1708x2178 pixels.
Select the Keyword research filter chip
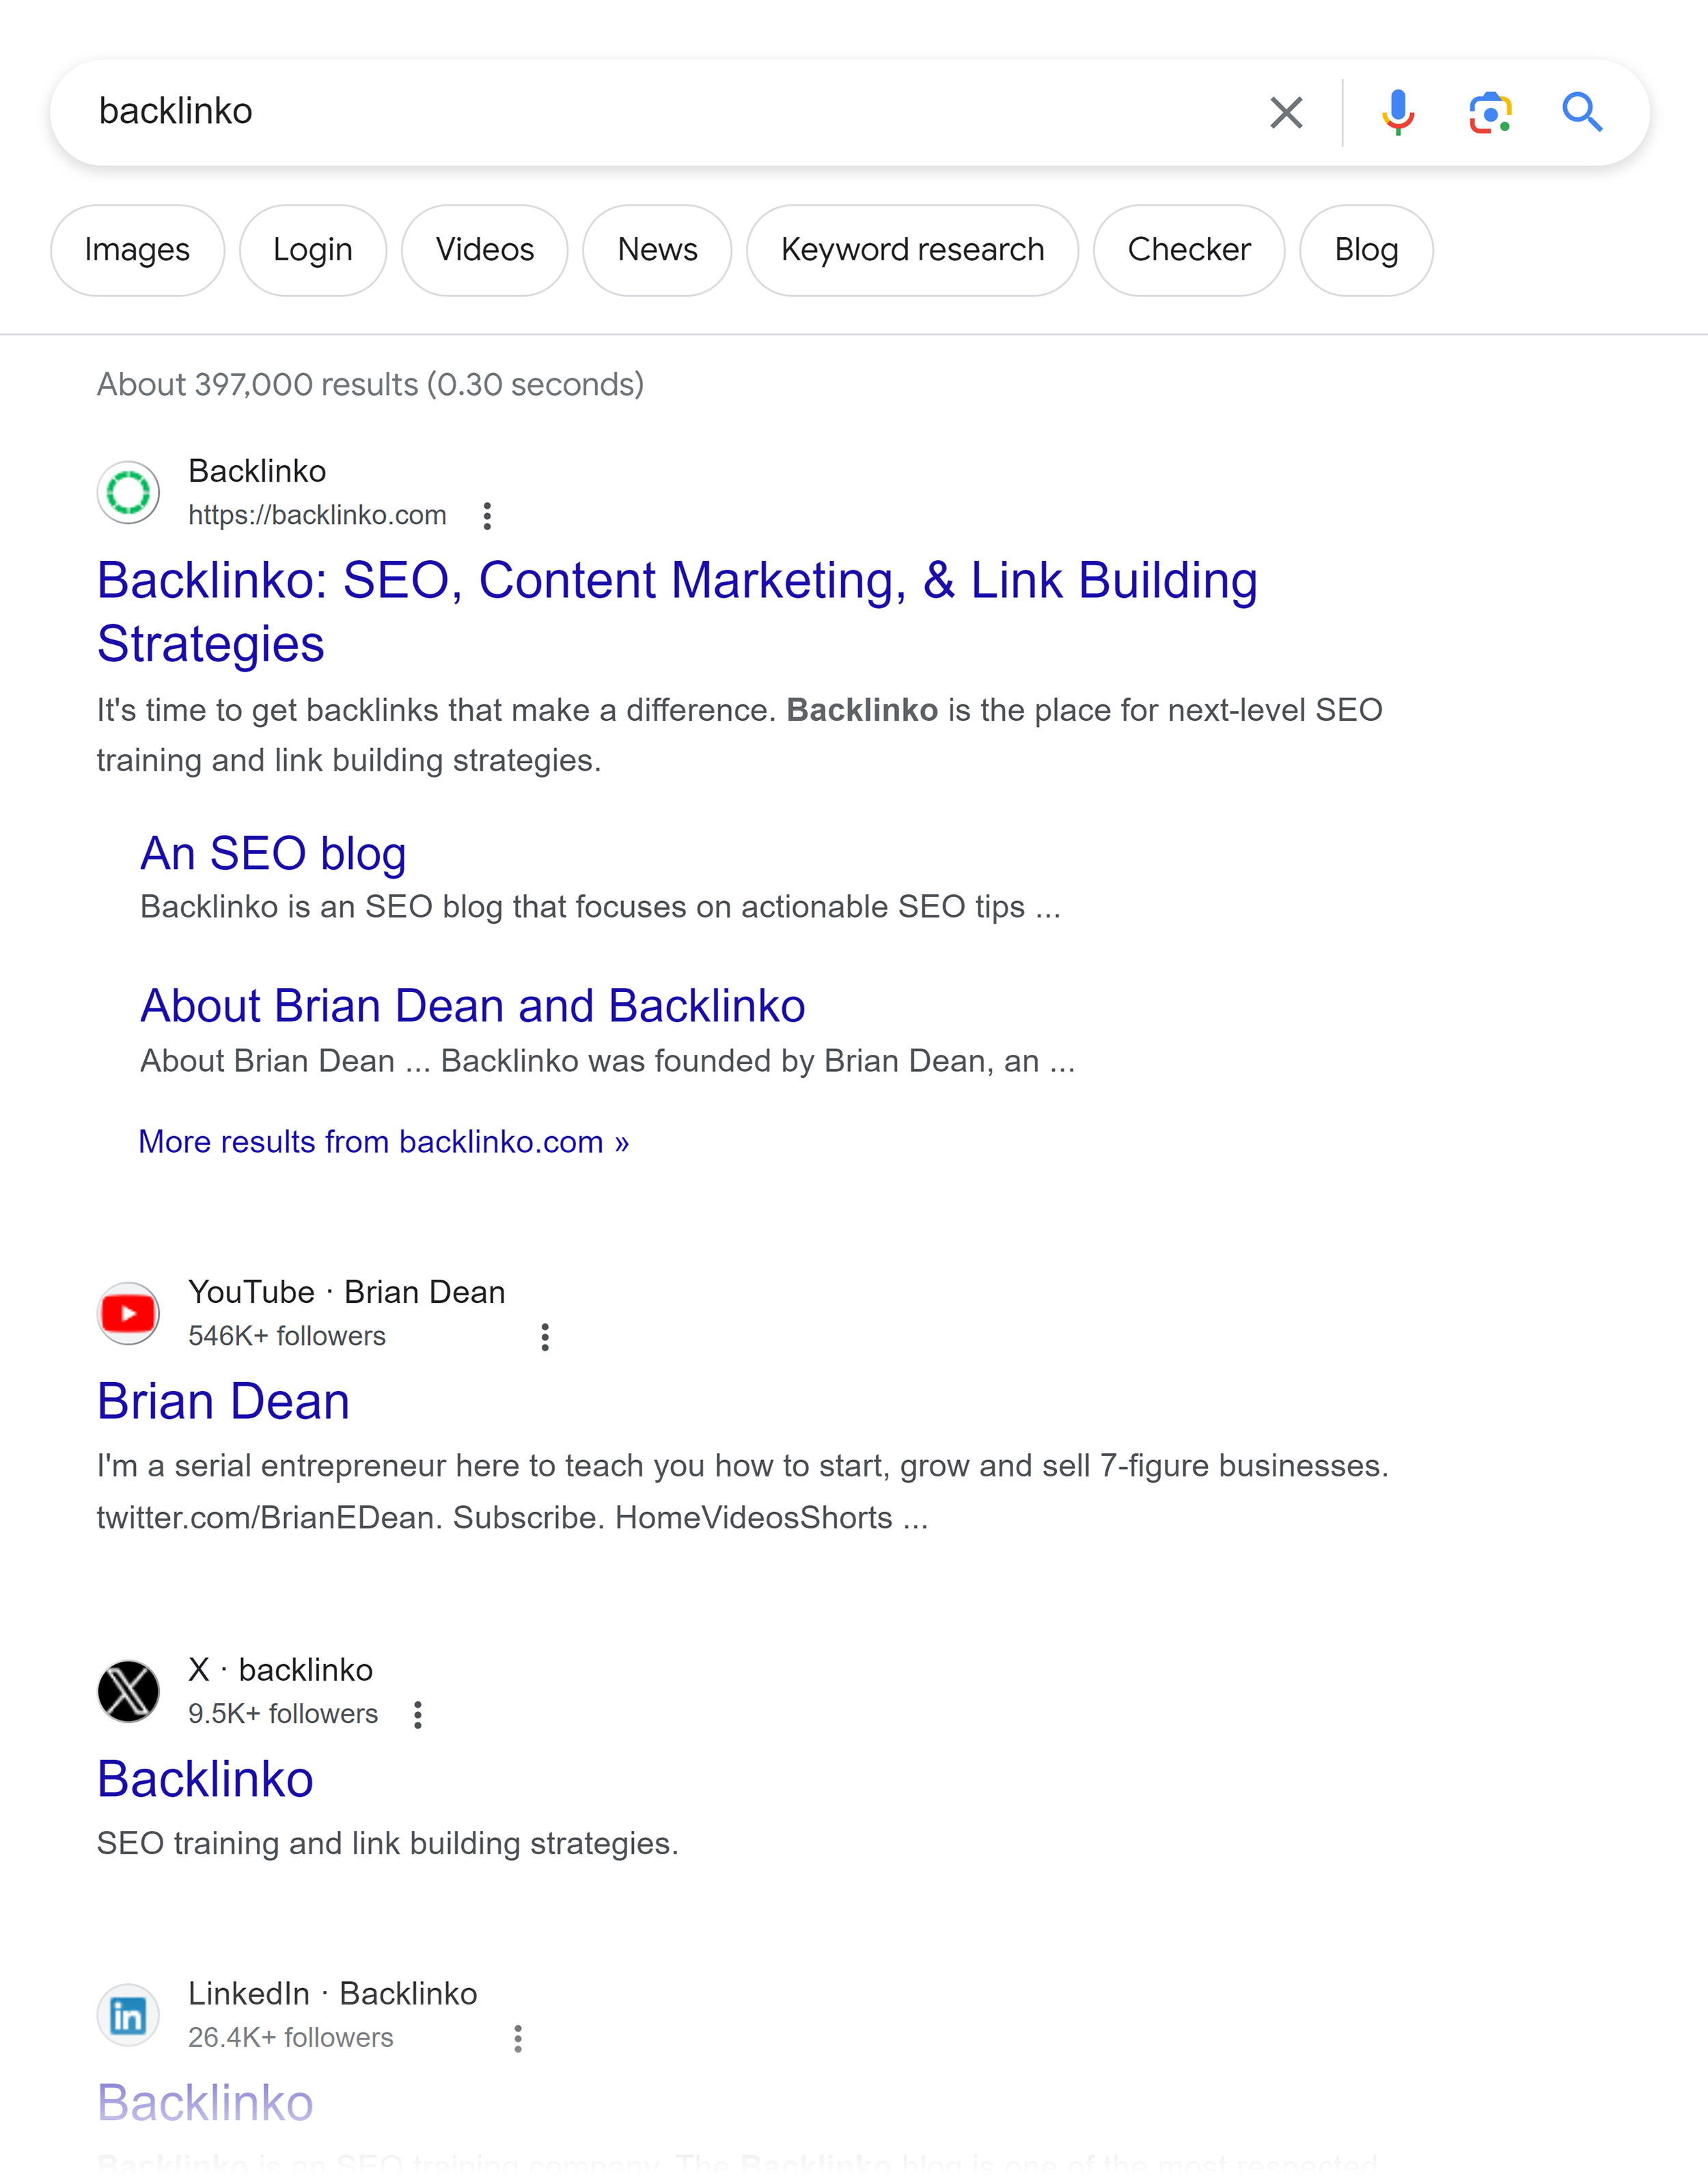912,250
